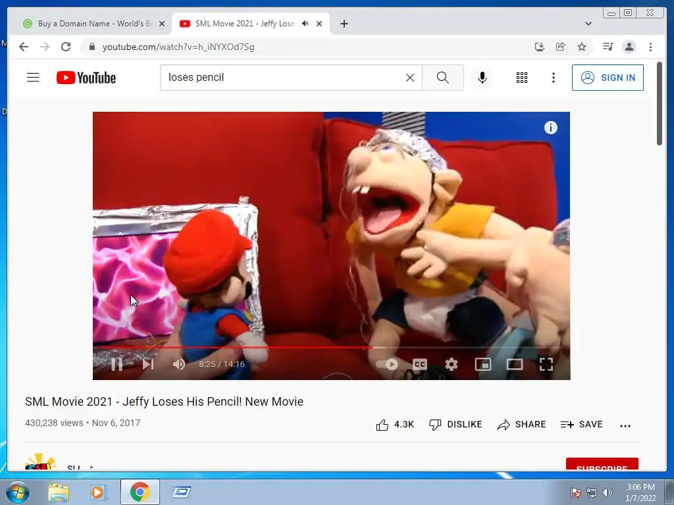Go back to previous page
Viewport: 674px width, 505px height.
tap(24, 47)
